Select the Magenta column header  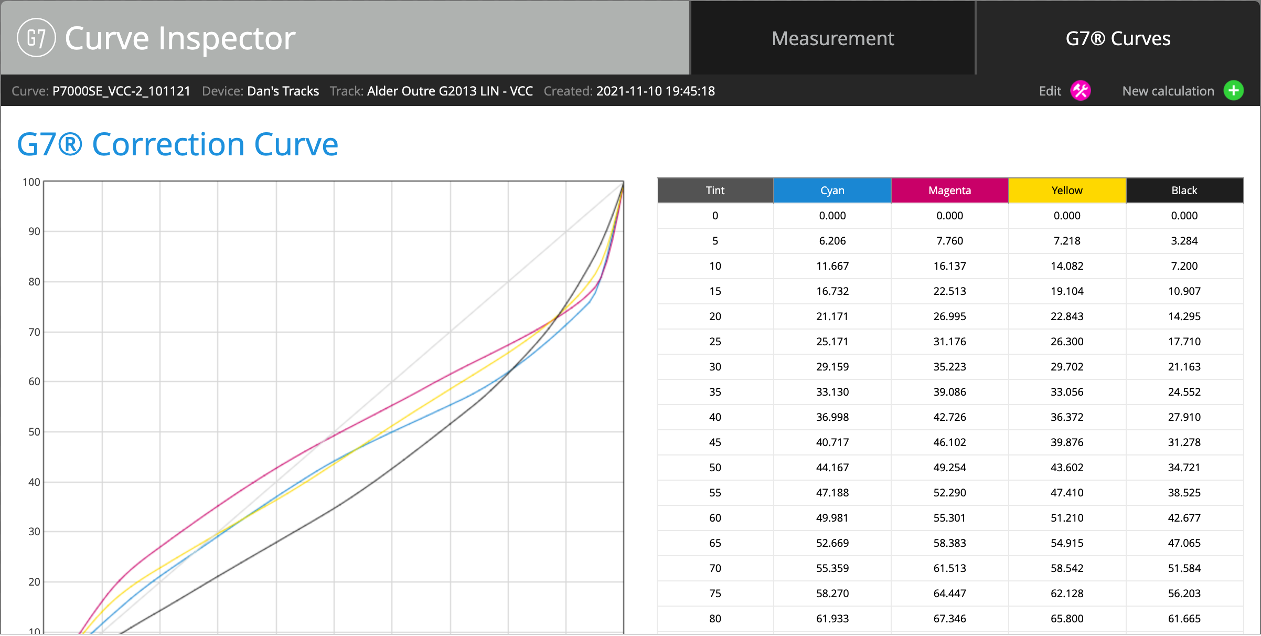949,190
